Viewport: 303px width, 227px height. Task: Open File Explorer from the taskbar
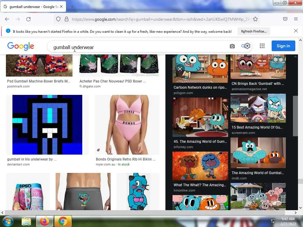click(26, 221)
